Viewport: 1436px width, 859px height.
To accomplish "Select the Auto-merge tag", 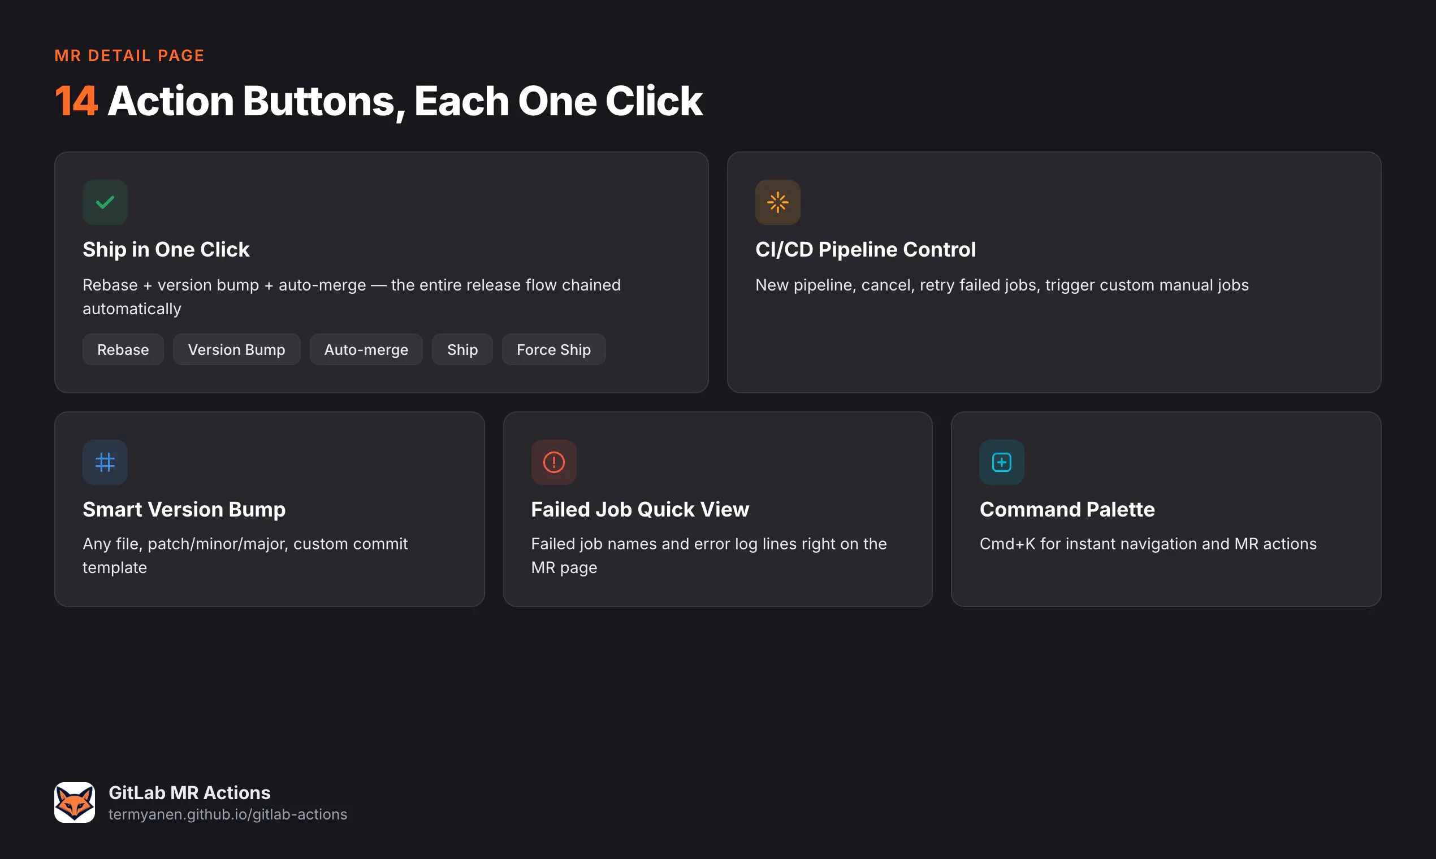I will [x=366, y=349].
